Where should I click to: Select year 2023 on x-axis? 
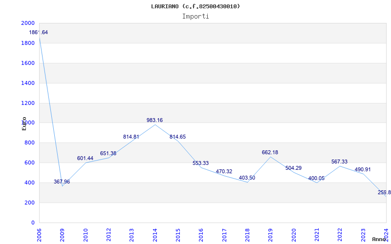[363, 235]
